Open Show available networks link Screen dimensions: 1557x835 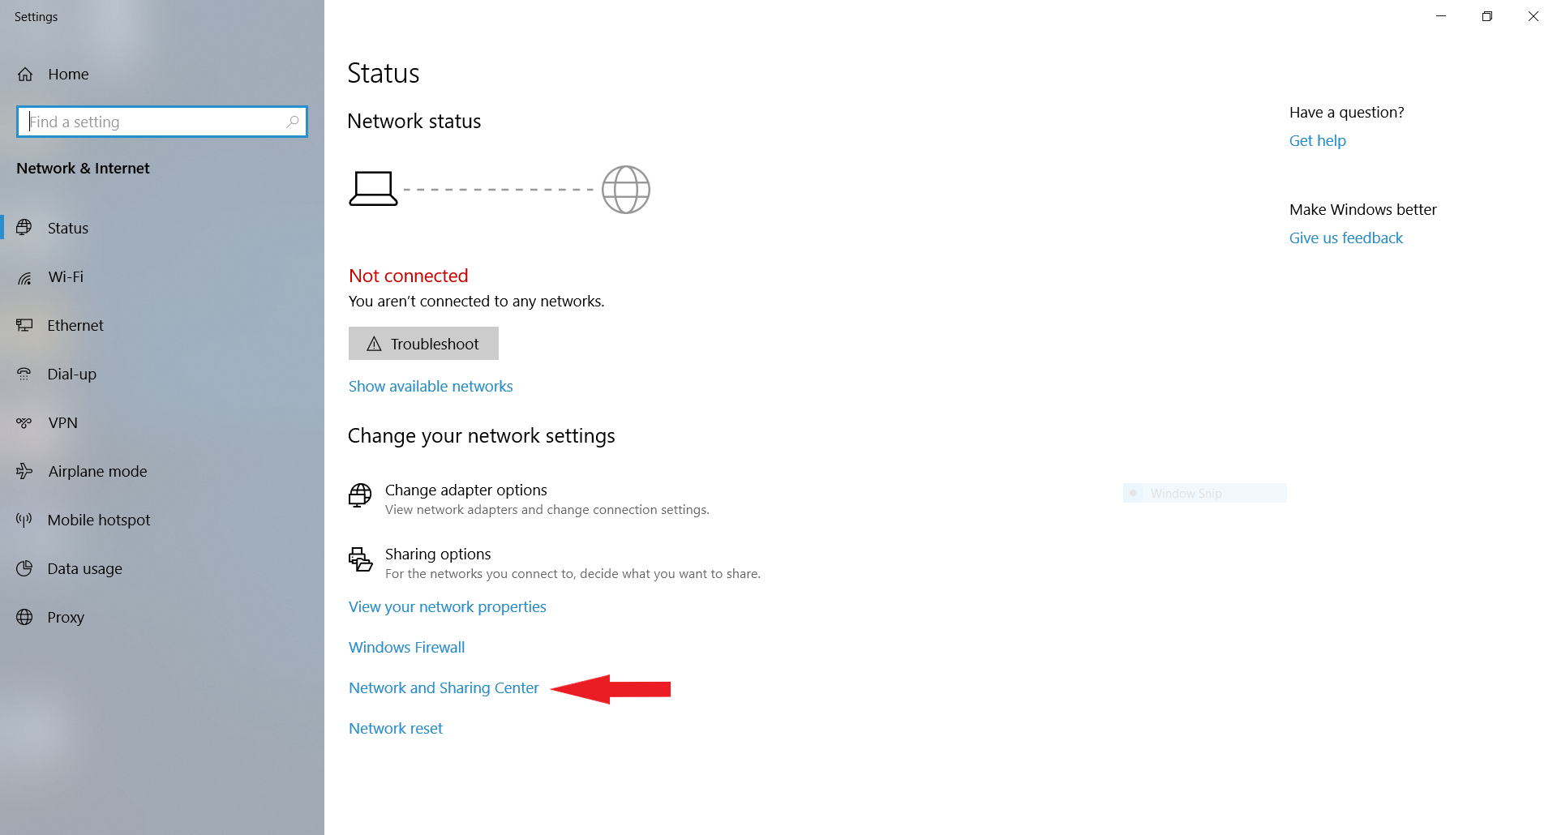pyautogui.click(x=431, y=387)
